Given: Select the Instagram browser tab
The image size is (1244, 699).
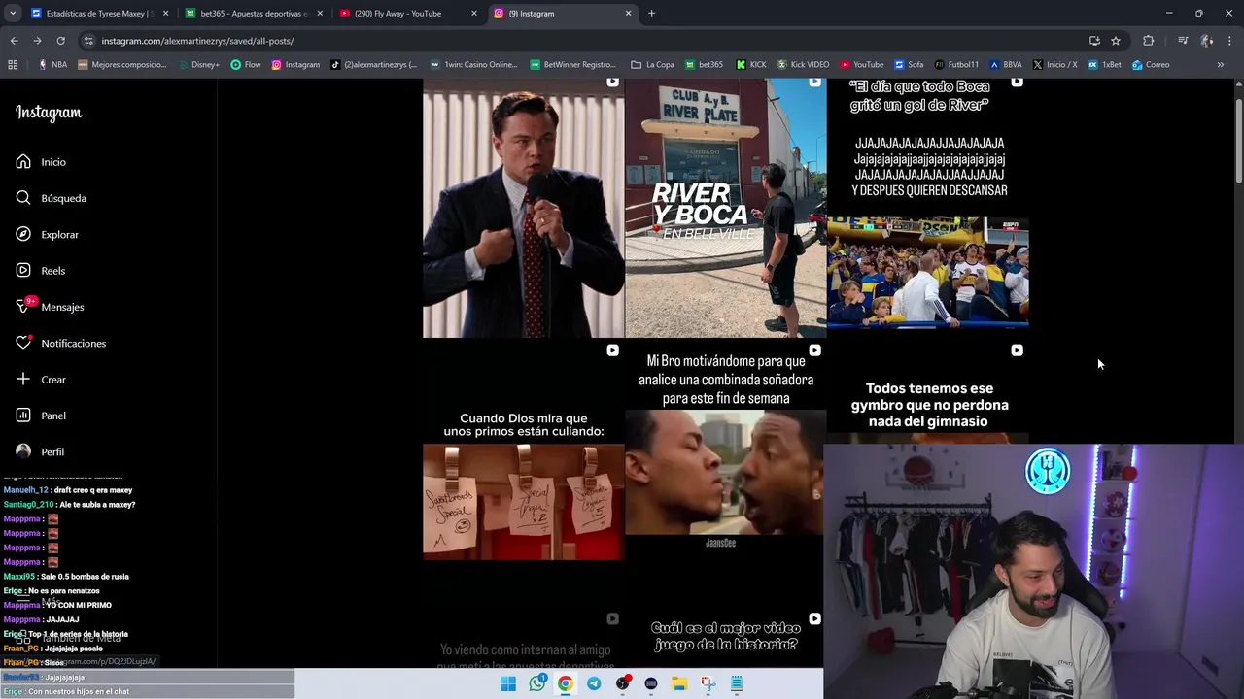Looking at the screenshot, I should [562, 14].
